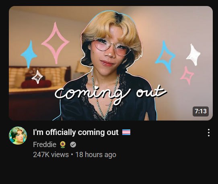Click the solid blue sparkle on thumbnail left
Screen dimensions: 218x184
click(x=29, y=54)
